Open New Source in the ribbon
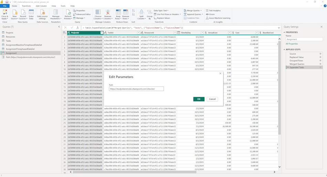This screenshot has width=327, height=177. click(x=14, y=14)
